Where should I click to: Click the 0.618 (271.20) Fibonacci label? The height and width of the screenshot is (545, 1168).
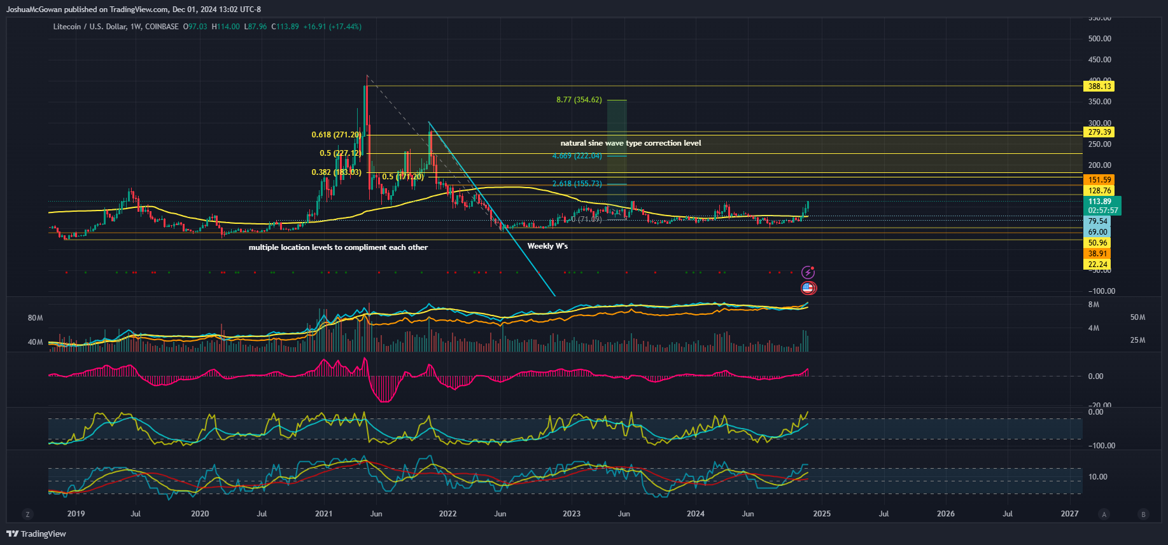click(336, 135)
